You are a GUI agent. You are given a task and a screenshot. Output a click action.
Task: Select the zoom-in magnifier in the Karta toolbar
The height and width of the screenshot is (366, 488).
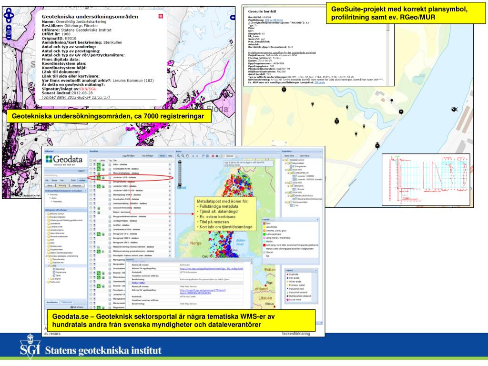click(x=178, y=156)
